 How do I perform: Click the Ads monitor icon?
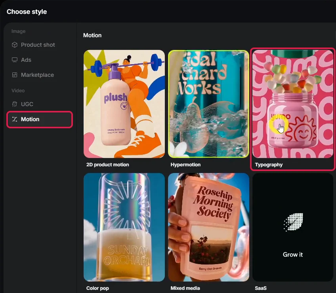15,60
